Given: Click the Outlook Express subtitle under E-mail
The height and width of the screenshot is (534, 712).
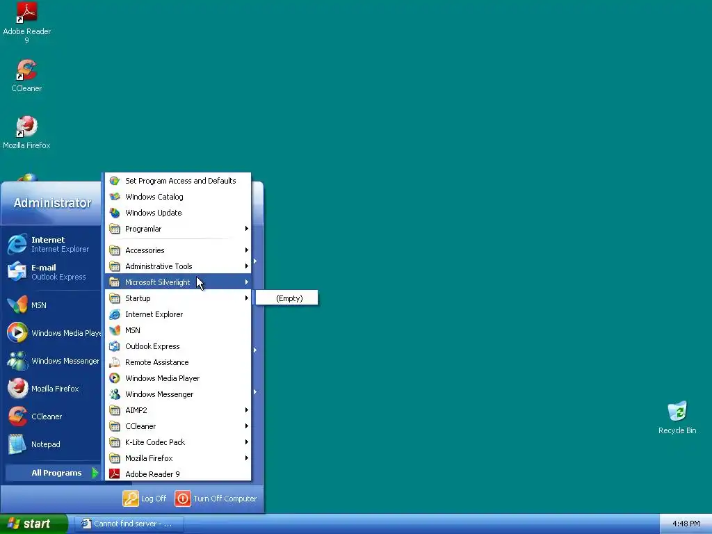Looking at the screenshot, I should [58, 277].
